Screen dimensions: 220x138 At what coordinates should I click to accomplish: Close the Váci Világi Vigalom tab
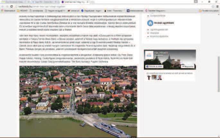point(88,2)
